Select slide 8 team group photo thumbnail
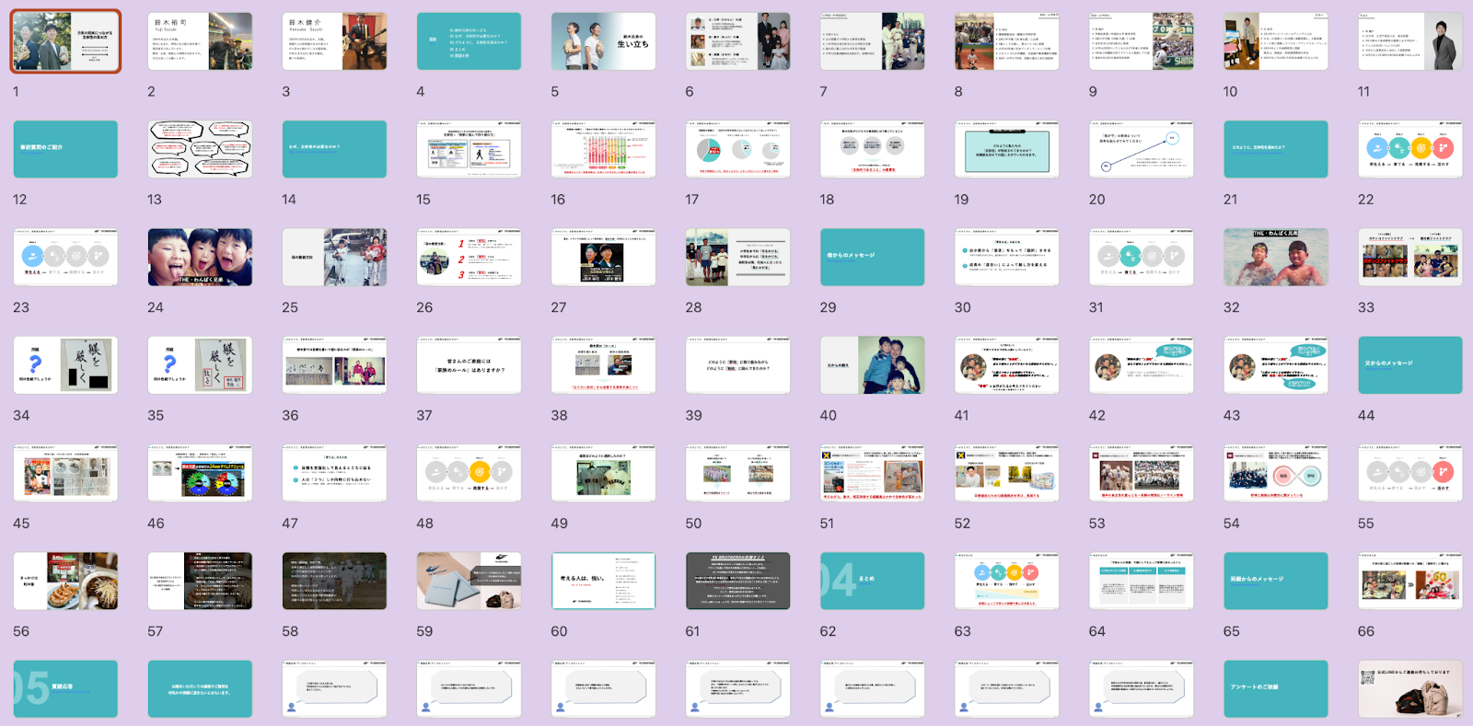This screenshot has width=1473, height=726. pos(1006,41)
